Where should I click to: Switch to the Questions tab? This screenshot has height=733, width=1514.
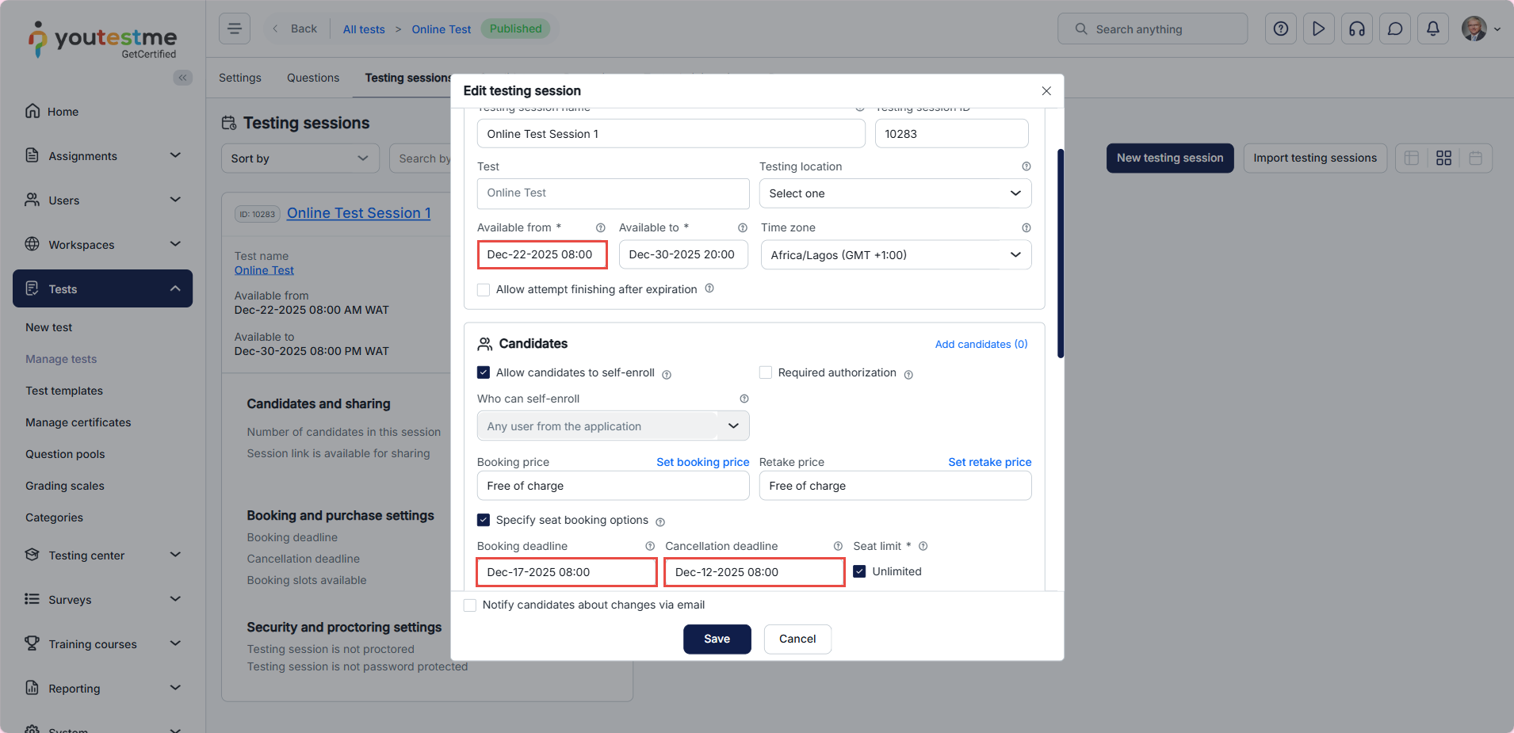312,78
